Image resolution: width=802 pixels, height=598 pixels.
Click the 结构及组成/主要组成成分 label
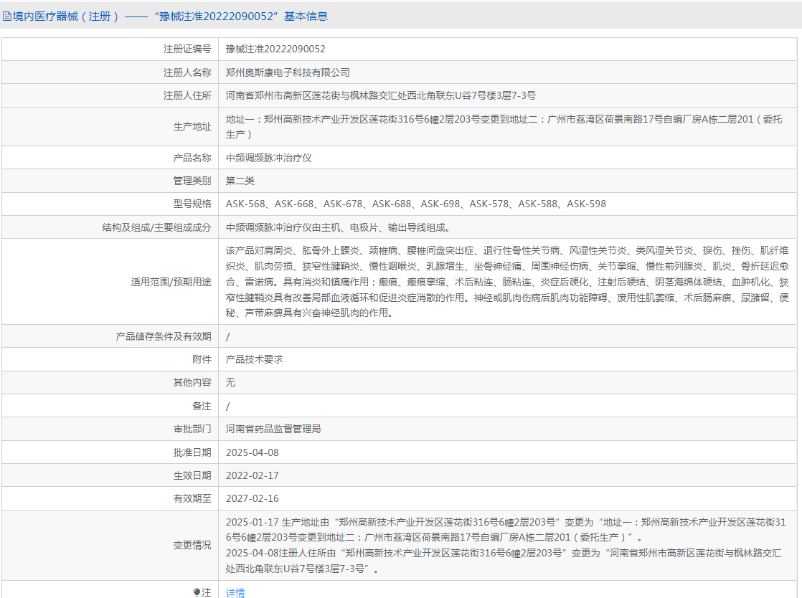tap(156, 227)
